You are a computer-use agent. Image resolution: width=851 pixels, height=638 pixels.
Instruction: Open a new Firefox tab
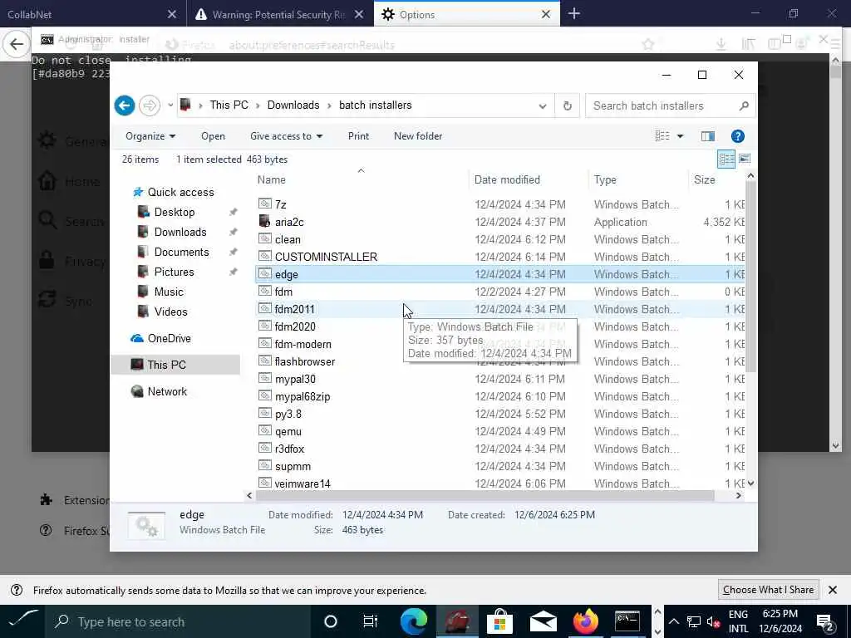[x=574, y=14]
